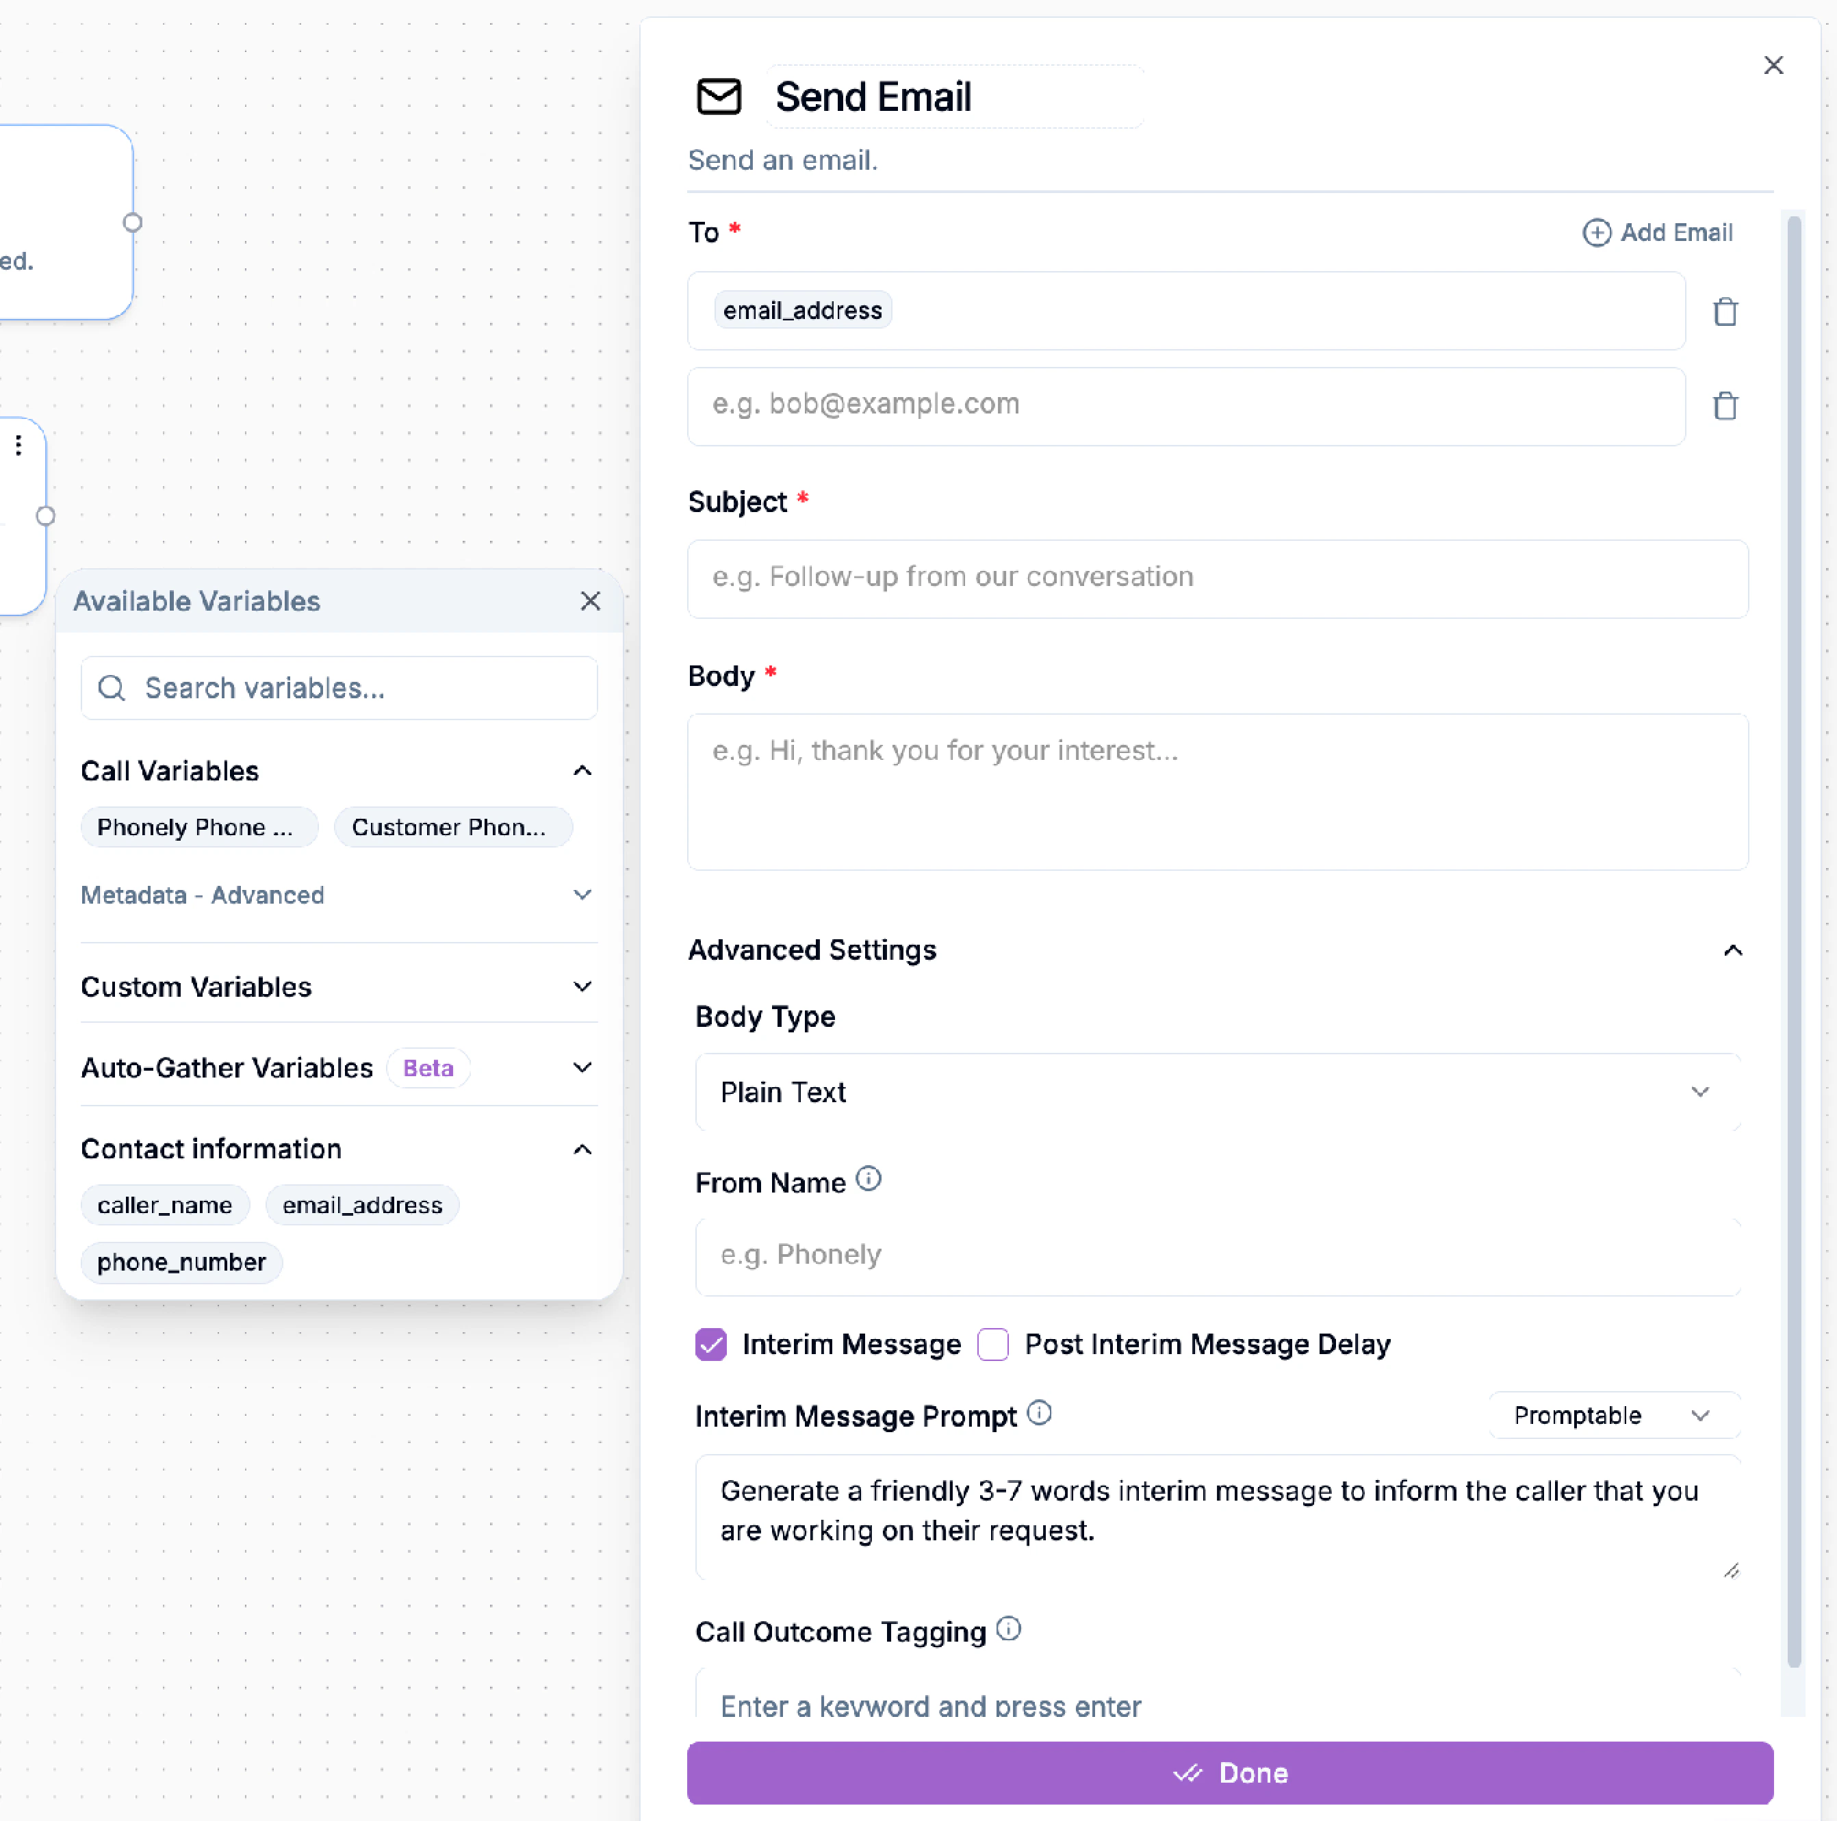The height and width of the screenshot is (1821, 1837).
Task: Click the Subject input field
Action: [1218, 578]
